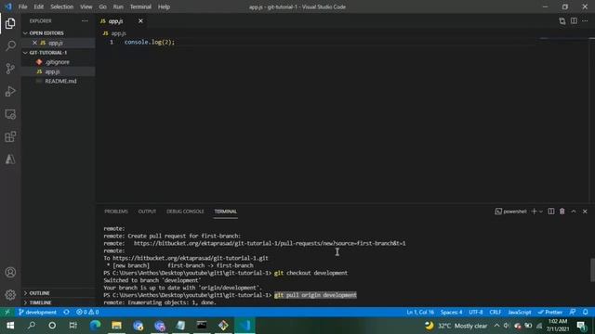
Task: Open README.md file in explorer
Action: click(58, 81)
